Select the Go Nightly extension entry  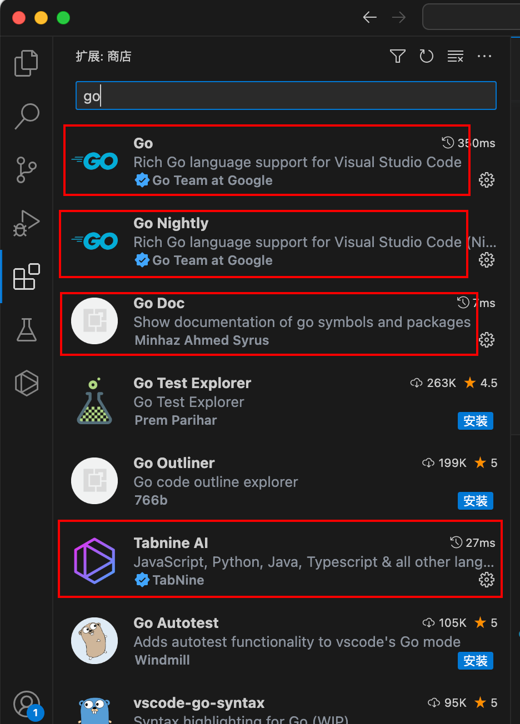coord(278,242)
